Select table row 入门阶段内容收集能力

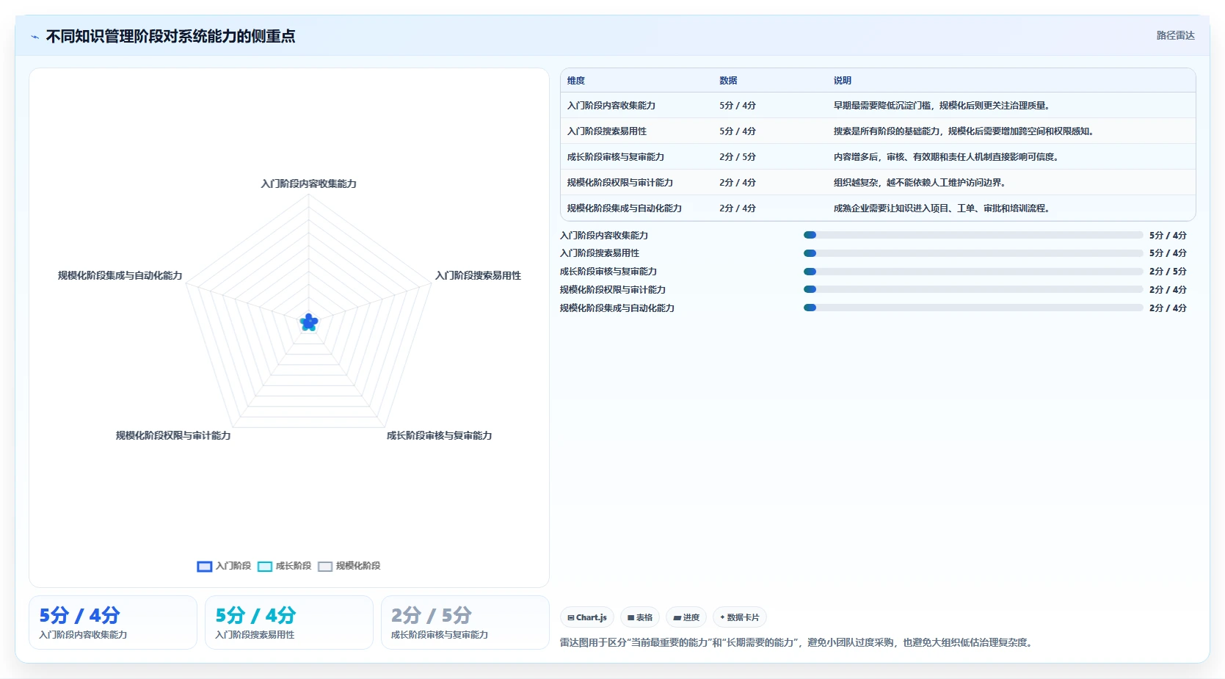(878, 106)
